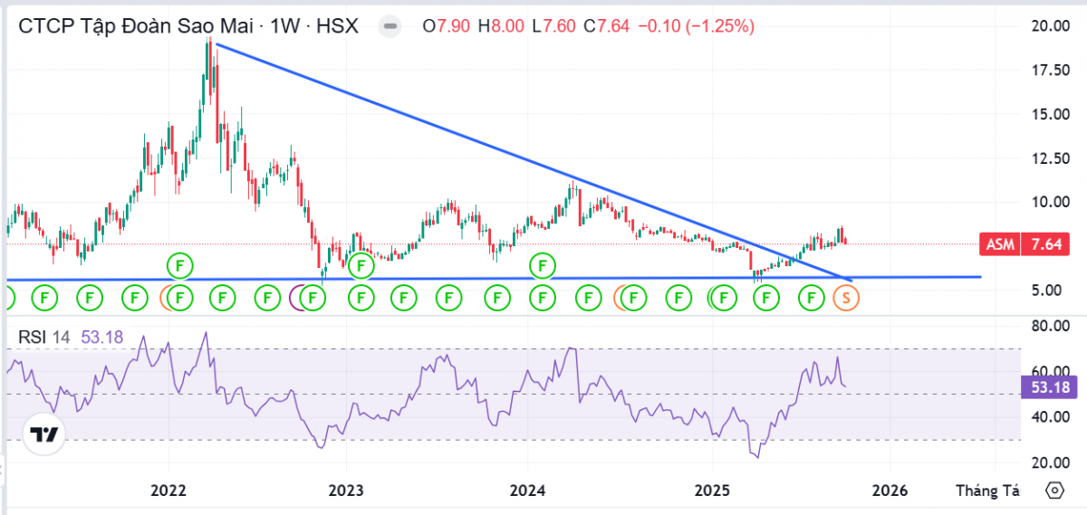Click the 2025 label on time axis
Viewport: 1087px width, 515px height.
tap(710, 491)
